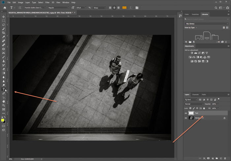This screenshot has width=231, height=161.
Task: Select the Horizontal Type tool
Action: click(4, 89)
